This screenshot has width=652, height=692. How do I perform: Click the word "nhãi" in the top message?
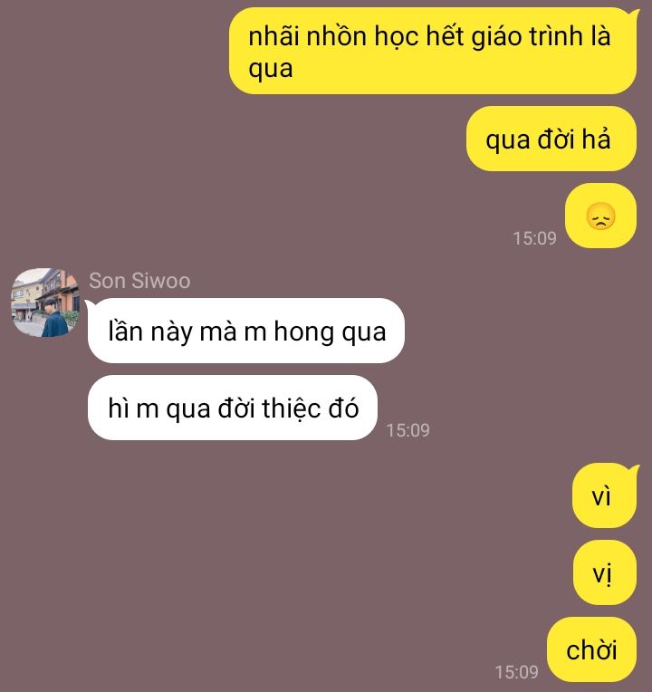point(273,35)
